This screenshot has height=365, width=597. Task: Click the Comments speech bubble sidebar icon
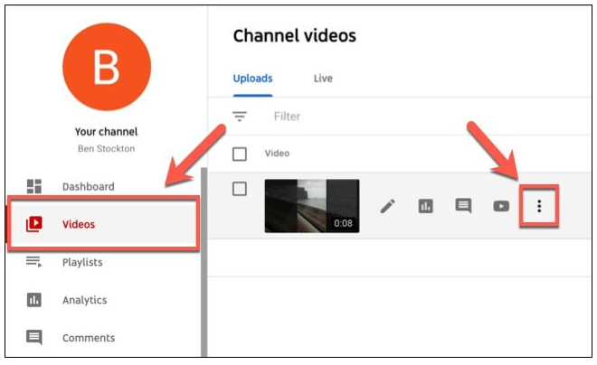pos(33,337)
